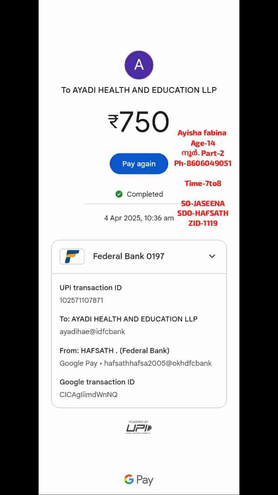Click the Federal Bank logo icon
This screenshot has height=495, width=278.
point(72,256)
